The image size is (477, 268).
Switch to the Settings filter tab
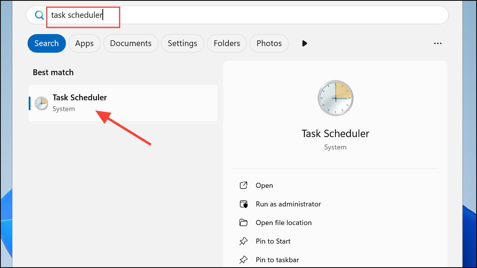click(182, 43)
